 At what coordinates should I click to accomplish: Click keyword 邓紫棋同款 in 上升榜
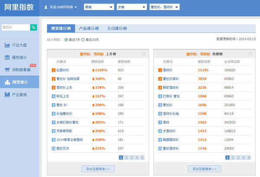click(64, 131)
